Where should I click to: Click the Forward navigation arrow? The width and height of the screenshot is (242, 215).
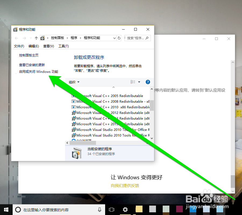24,38
